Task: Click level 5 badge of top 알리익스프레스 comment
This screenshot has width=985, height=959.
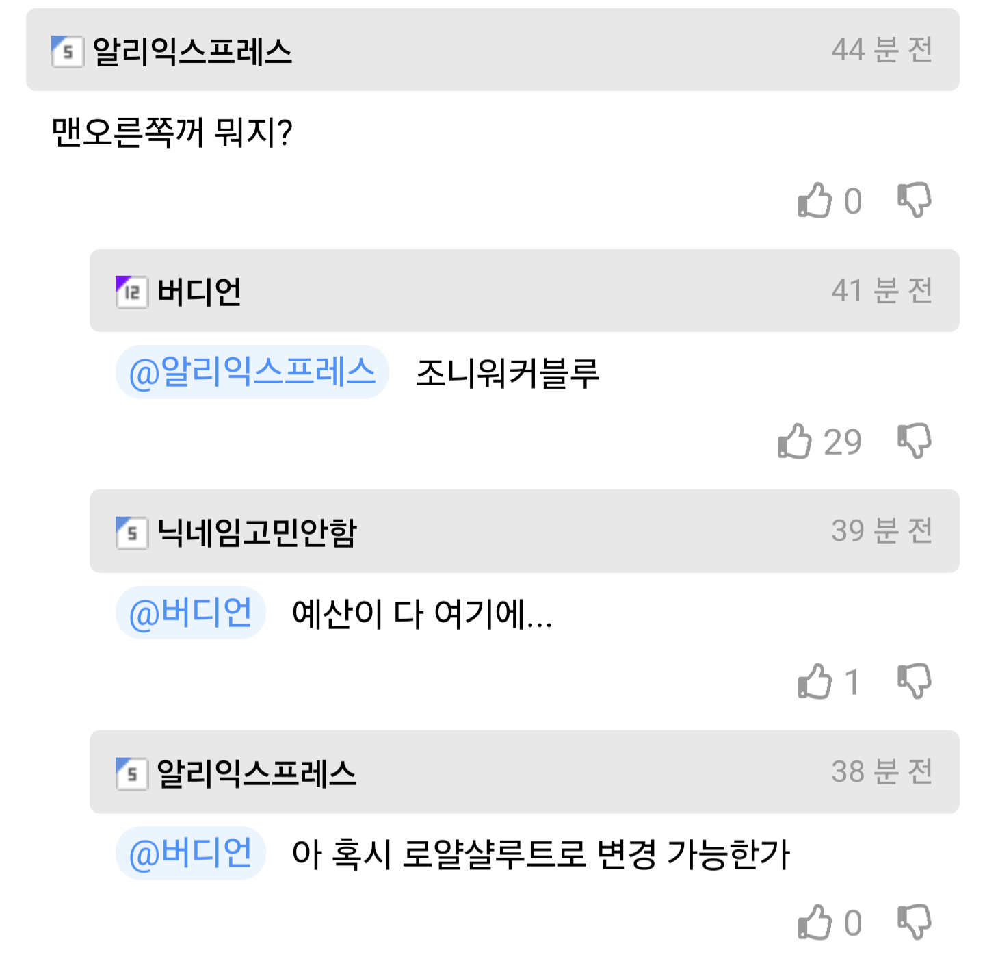Action: (x=67, y=51)
